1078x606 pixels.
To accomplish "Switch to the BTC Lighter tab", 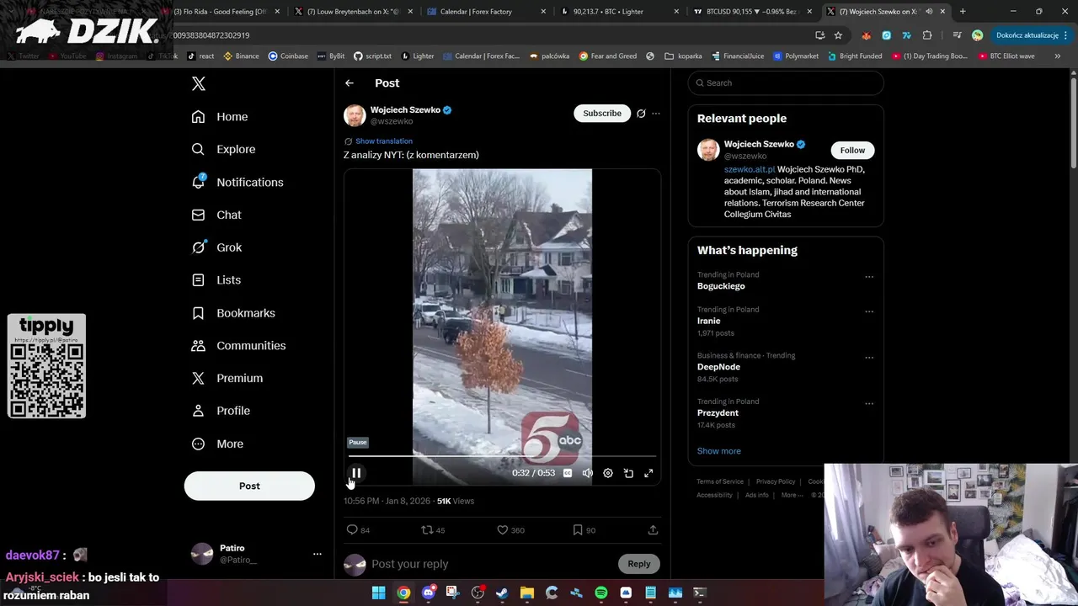I will tap(620, 12).
